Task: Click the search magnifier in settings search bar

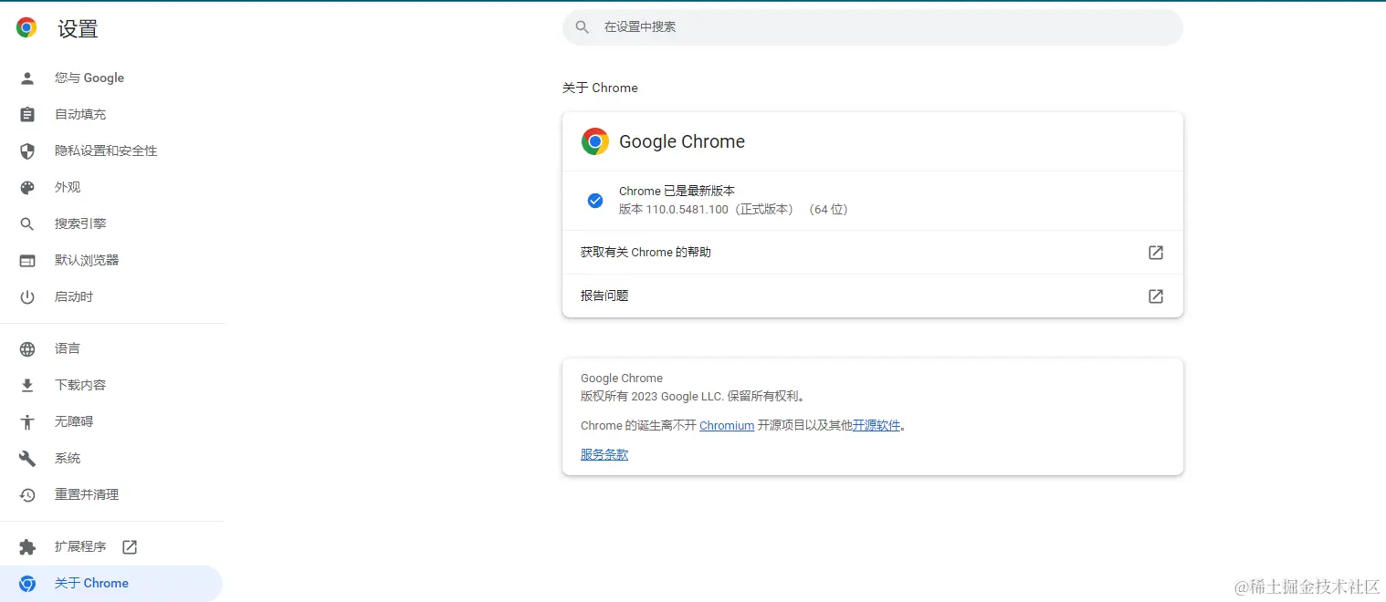Action: 582,27
